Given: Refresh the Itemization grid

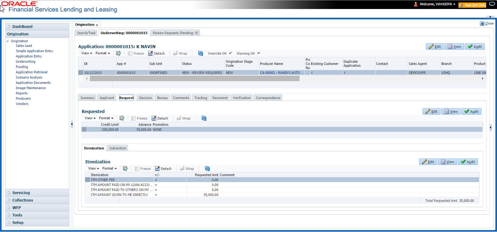Looking at the screenshot, I should pyautogui.click(x=207, y=169).
